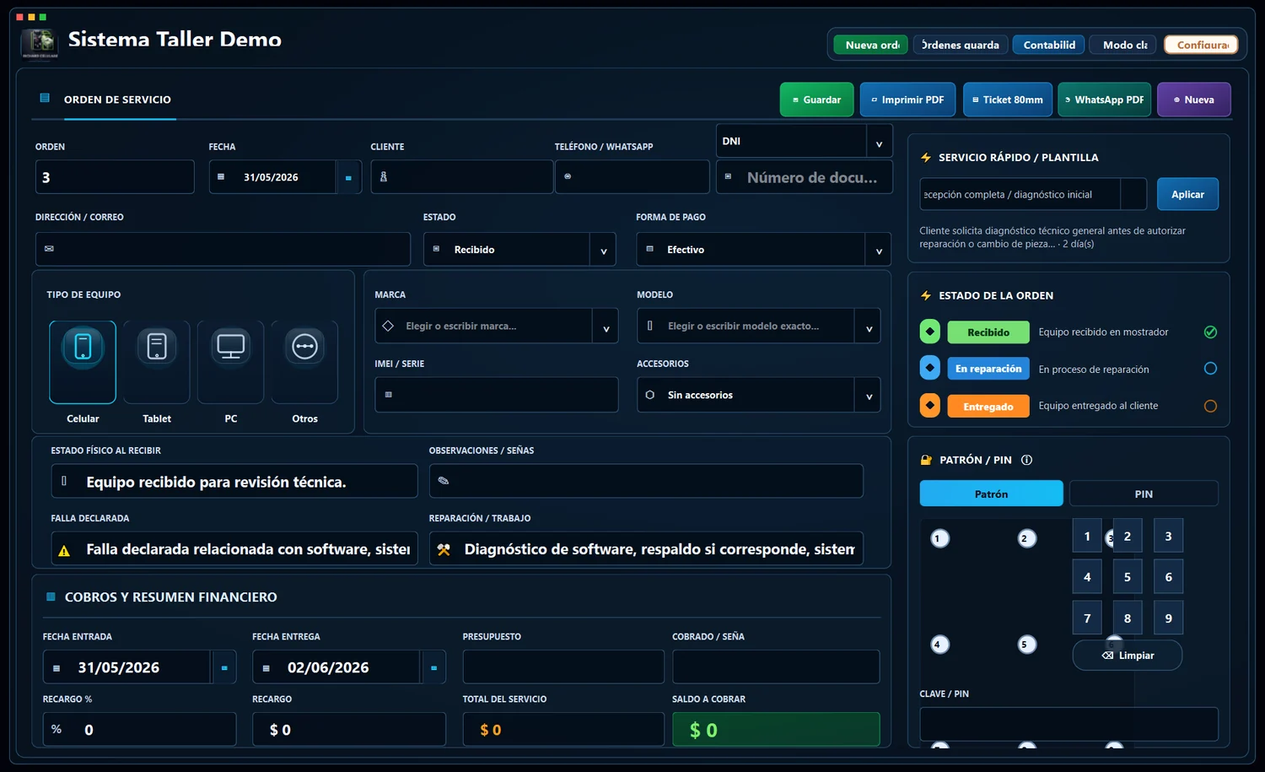The height and width of the screenshot is (772, 1265).
Task: Open the Nueva orden top menu
Action: click(x=871, y=45)
